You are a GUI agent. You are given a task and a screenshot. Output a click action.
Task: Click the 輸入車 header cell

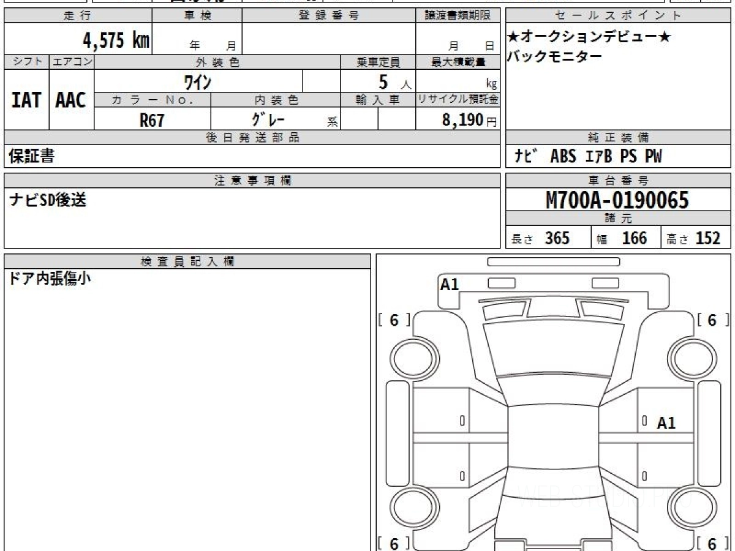pyautogui.click(x=378, y=100)
